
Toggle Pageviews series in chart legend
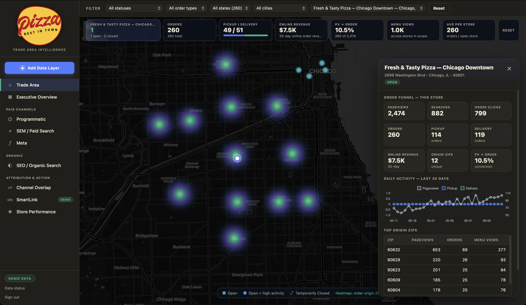[428, 188]
